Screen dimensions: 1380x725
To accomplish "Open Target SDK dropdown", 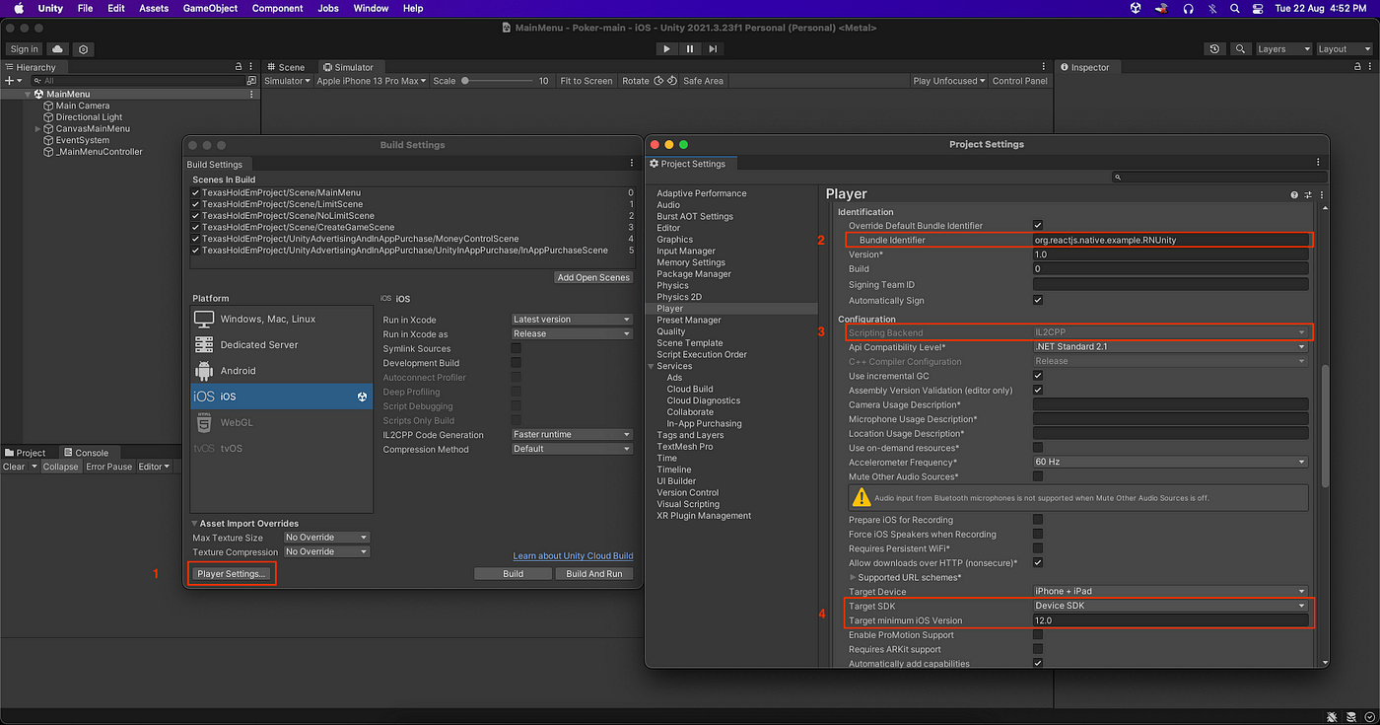I will (x=1171, y=606).
